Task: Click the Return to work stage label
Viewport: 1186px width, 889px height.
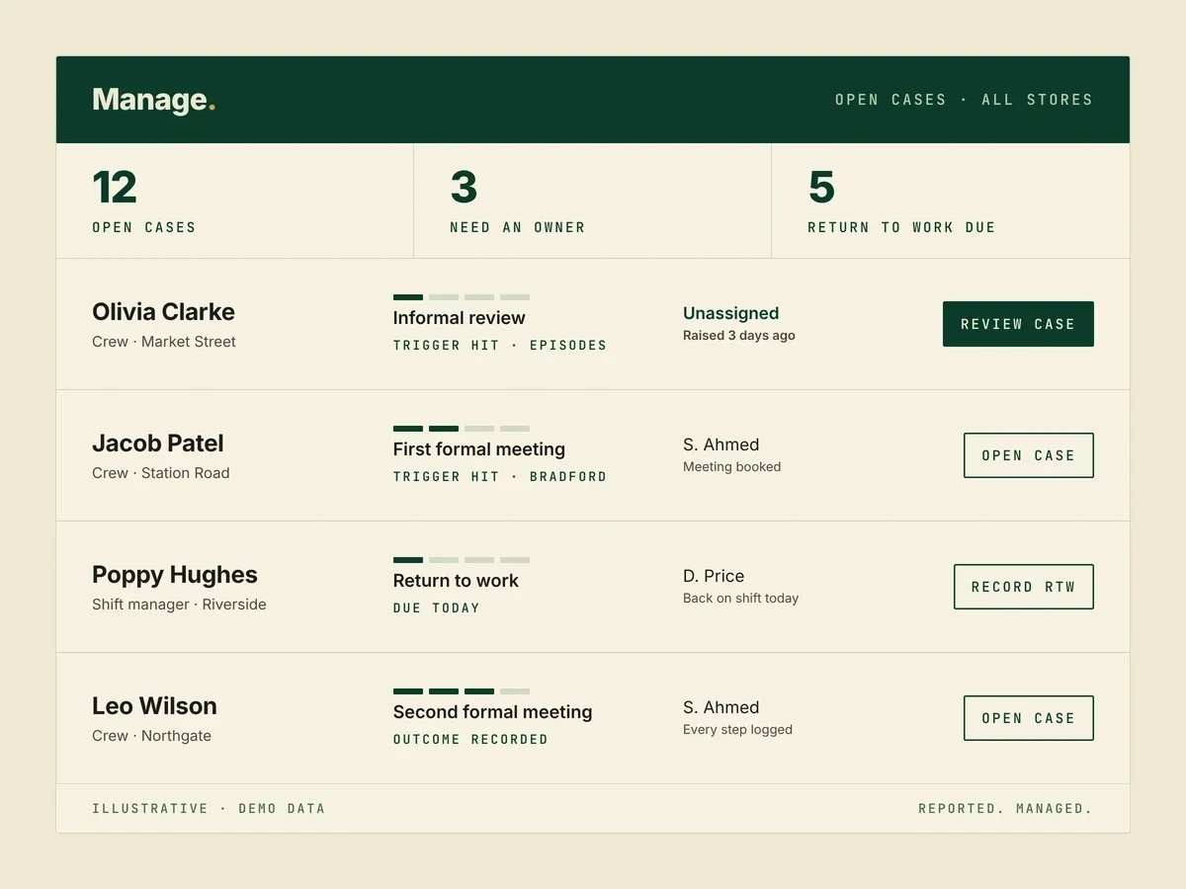Action: pos(456,581)
